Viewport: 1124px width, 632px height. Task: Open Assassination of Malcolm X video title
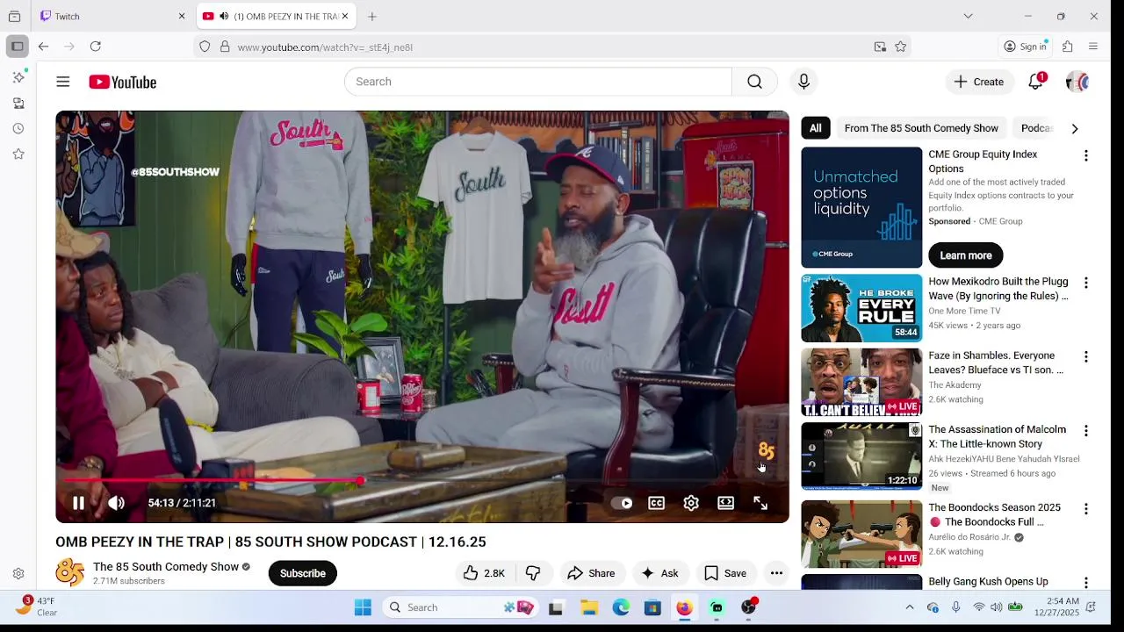click(x=998, y=436)
